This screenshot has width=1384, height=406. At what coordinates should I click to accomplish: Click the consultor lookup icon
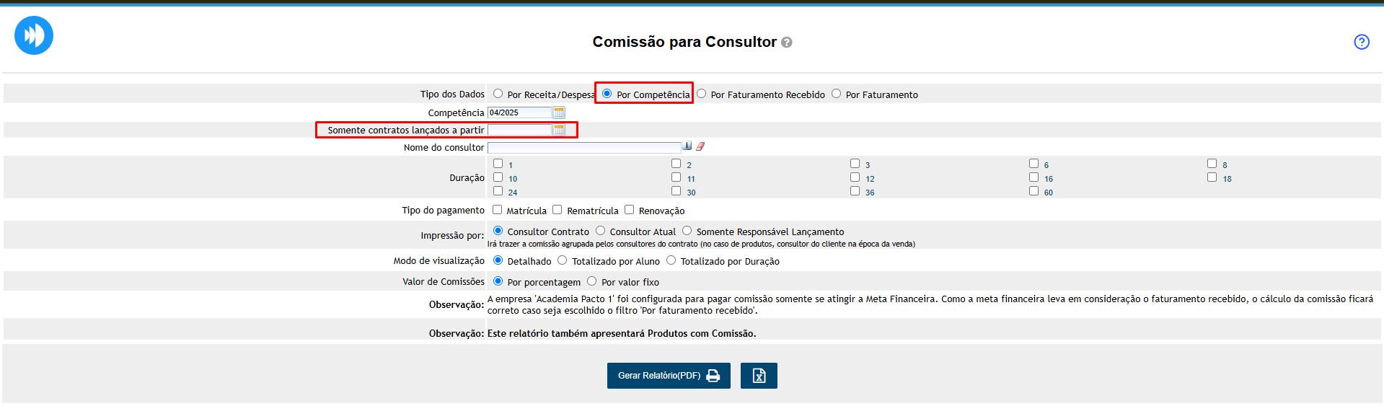click(687, 146)
